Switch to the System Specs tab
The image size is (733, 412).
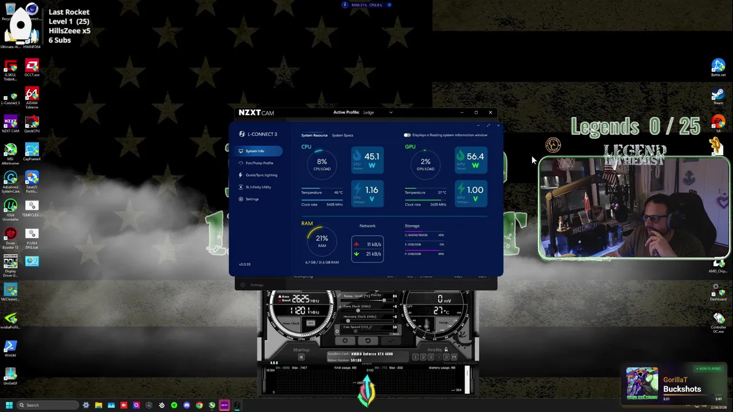[x=342, y=136]
